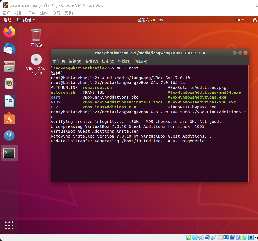Click the terminal title bar text
Screen dimensions: 258x241
tap(150, 53)
